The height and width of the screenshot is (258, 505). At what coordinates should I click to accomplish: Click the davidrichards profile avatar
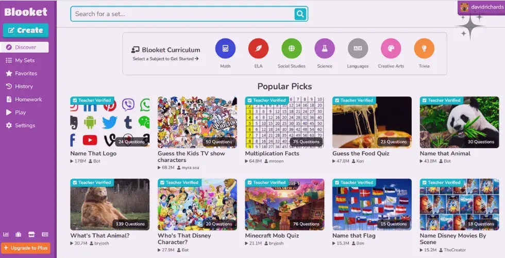(x=464, y=7)
